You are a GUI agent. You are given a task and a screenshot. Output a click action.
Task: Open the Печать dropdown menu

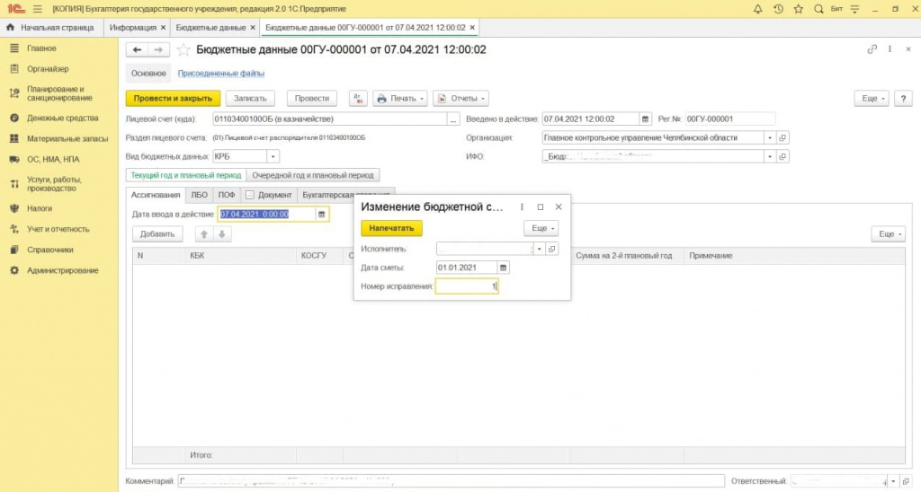pyautogui.click(x=398, y=98)
